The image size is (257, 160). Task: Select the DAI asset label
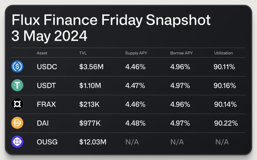coord(43,123)
